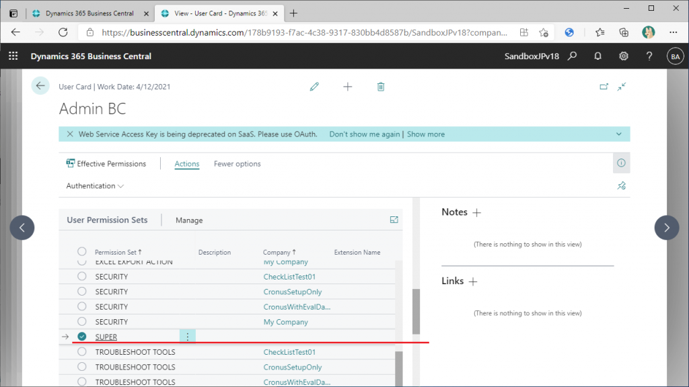Open the Actions menu tab

click(x=187, y=164)
